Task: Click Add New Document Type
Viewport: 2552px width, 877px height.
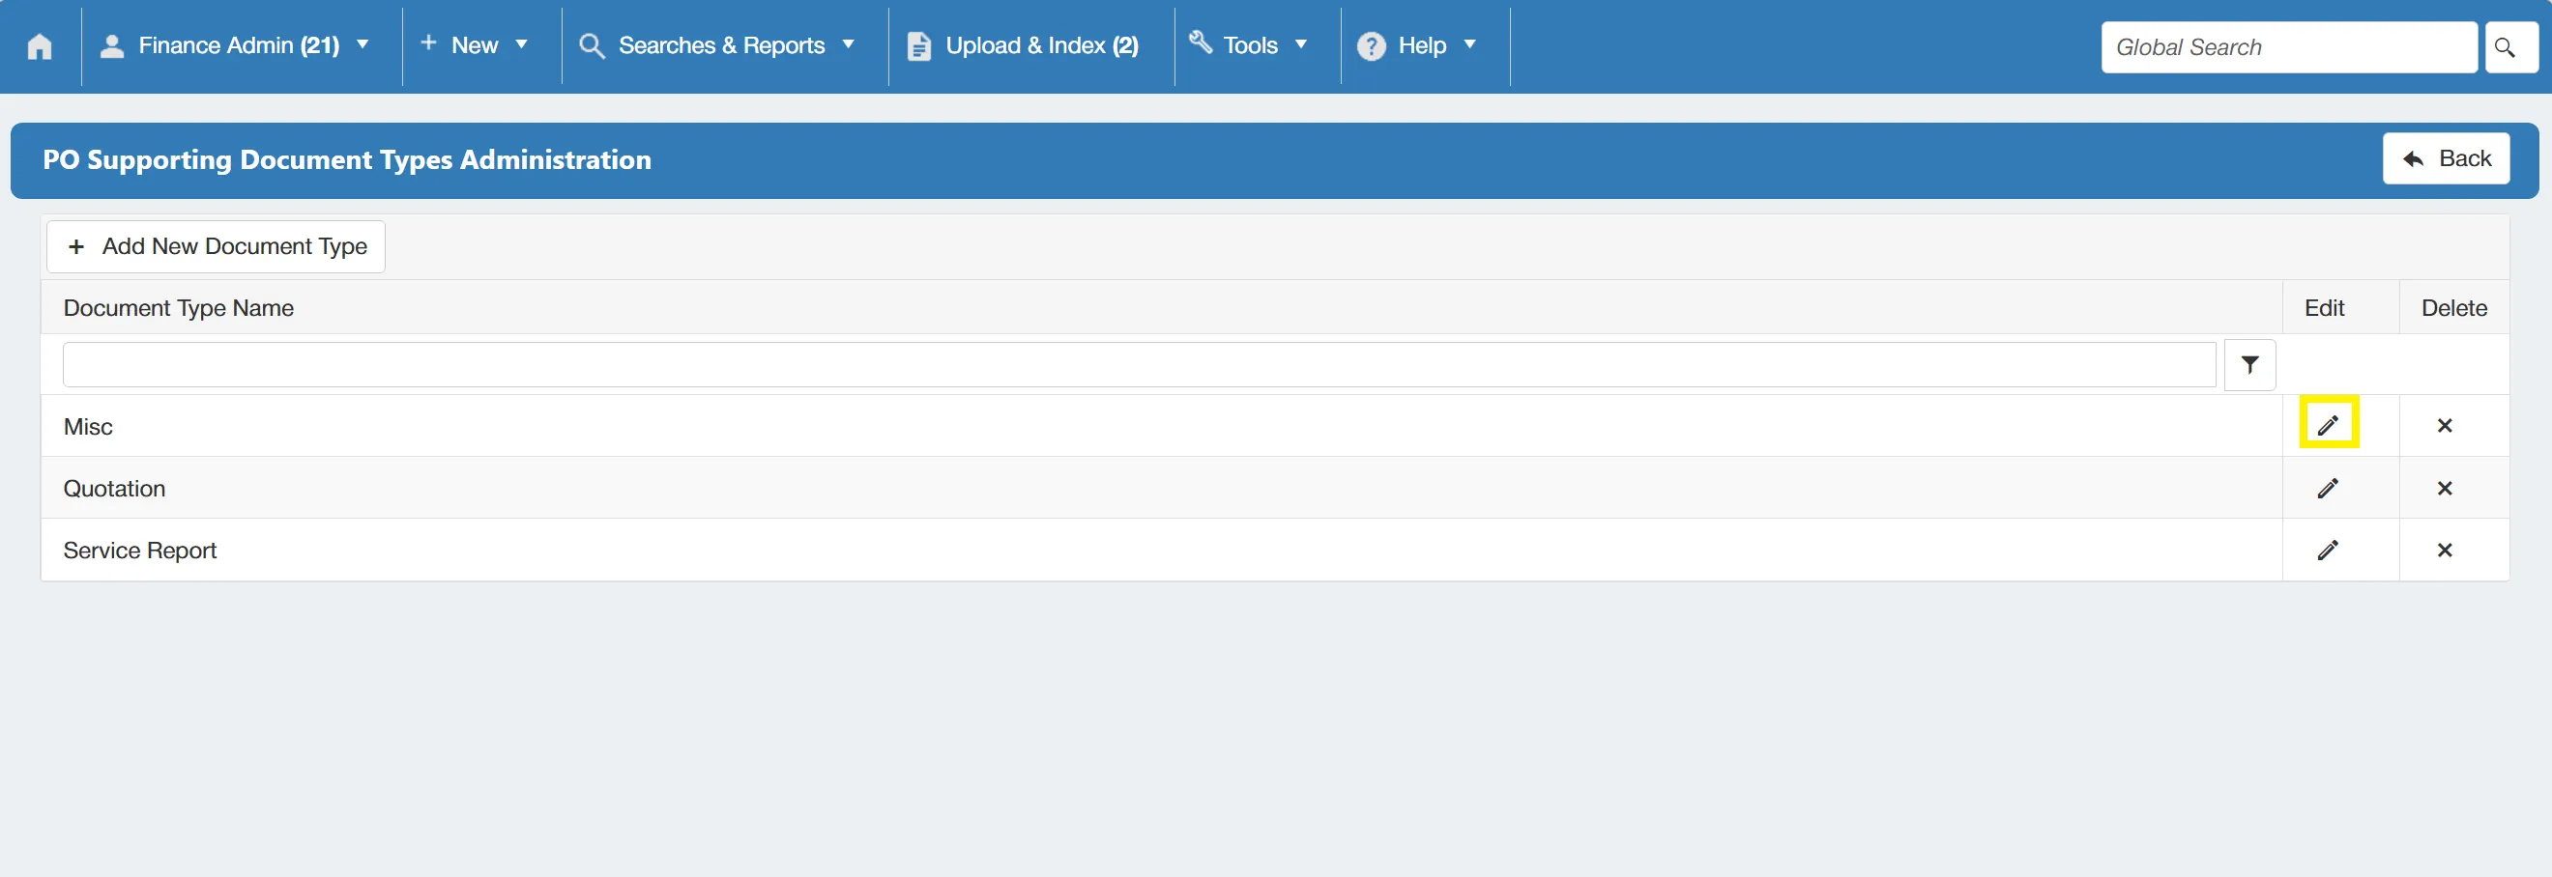Action: (216, 246)
